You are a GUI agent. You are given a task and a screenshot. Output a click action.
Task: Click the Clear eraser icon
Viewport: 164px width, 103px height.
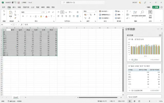(x=127, y=18)
